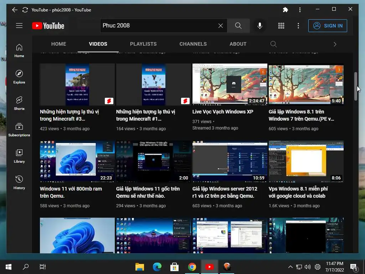Show more channel tabs with right chevron
Viewport: 365px width, 274px height.
[335, 44]
